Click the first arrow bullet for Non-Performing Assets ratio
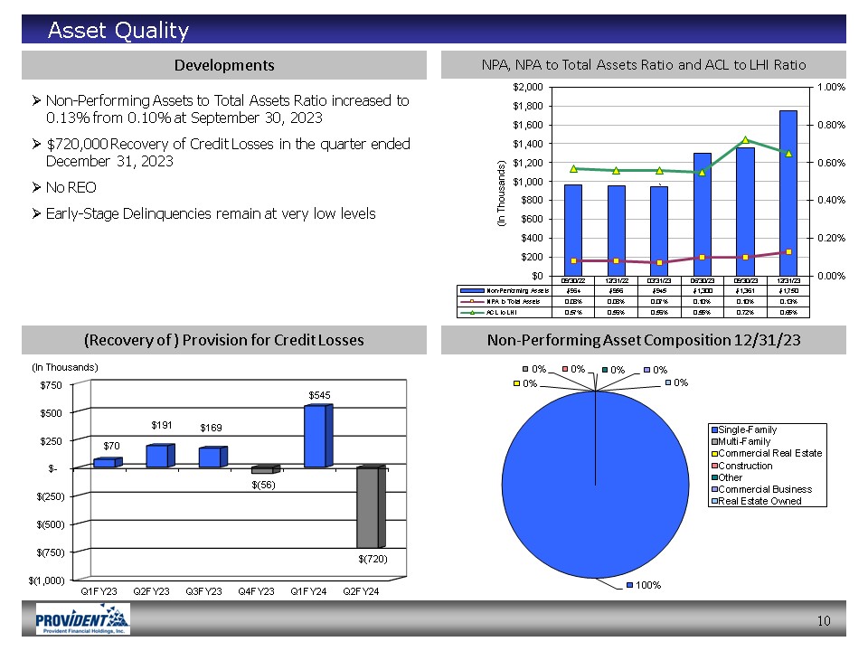Screen dimensions: 868x651 click(36, 101)
